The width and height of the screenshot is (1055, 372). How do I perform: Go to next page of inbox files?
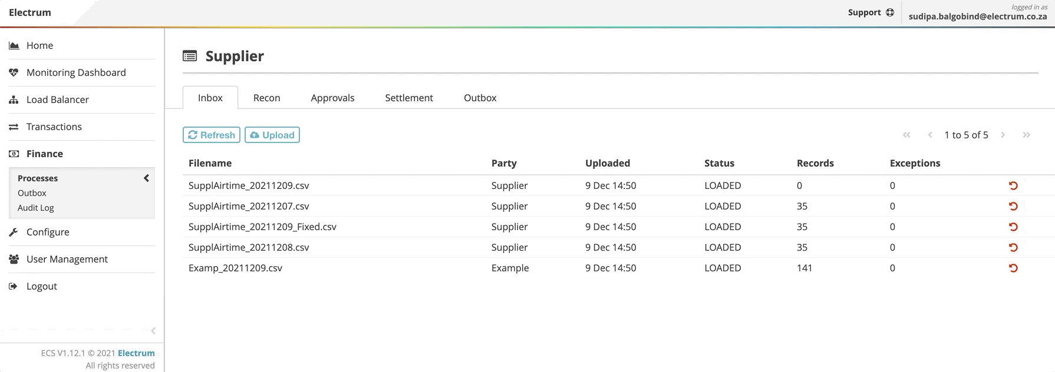coord(1003,135)
